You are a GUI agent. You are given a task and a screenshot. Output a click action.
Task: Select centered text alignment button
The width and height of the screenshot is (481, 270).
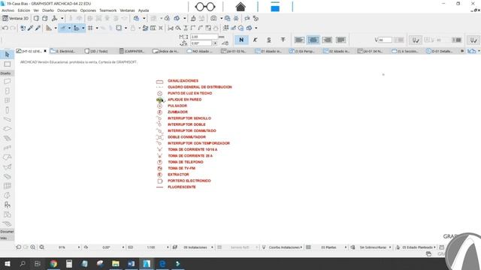(313, 40)
